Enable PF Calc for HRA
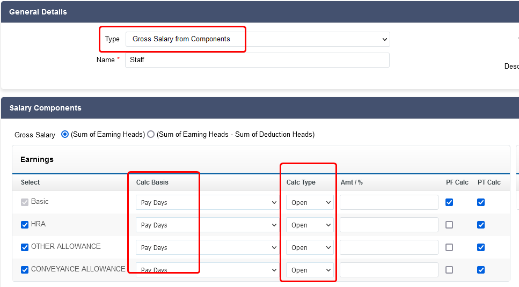This screenshot has width=519, height=287. pos(449,225)
